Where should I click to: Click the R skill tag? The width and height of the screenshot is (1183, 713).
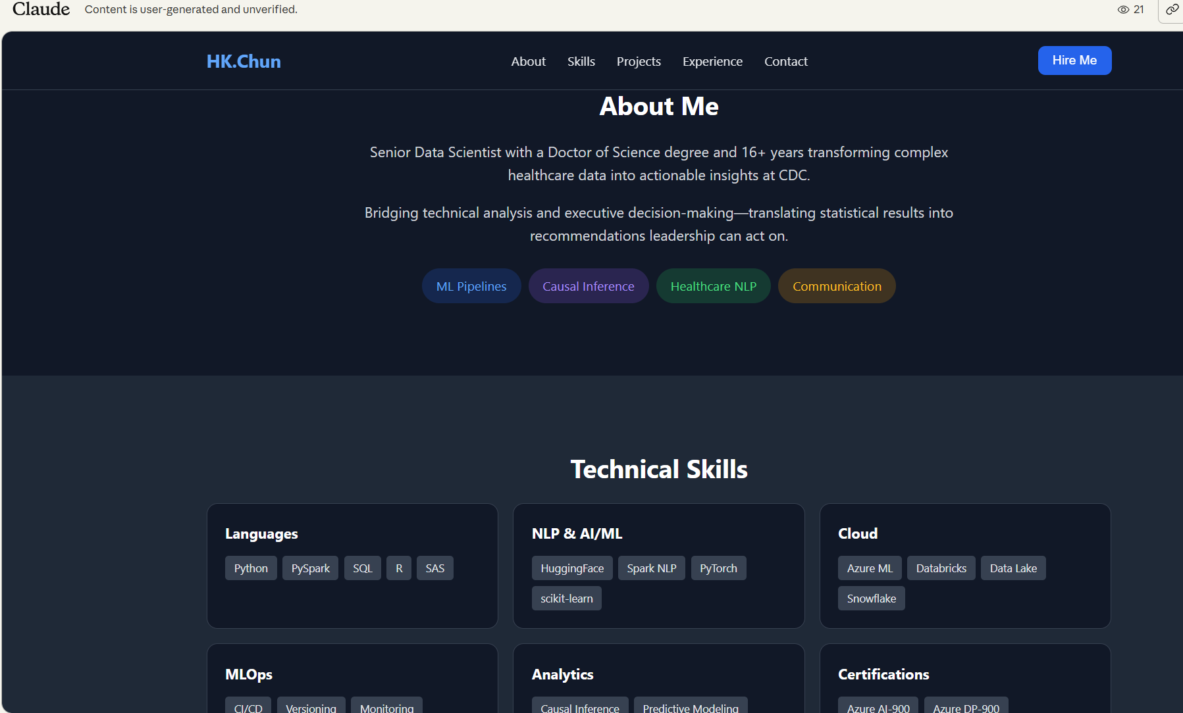(x=399, y=568)
